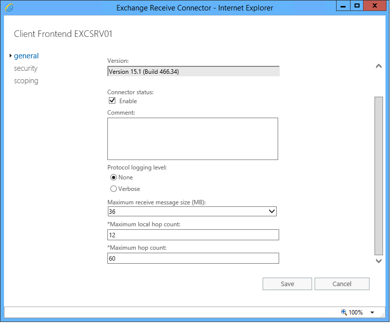
Task: Select Verbose protocol logging level
Action: click(113, 189)
